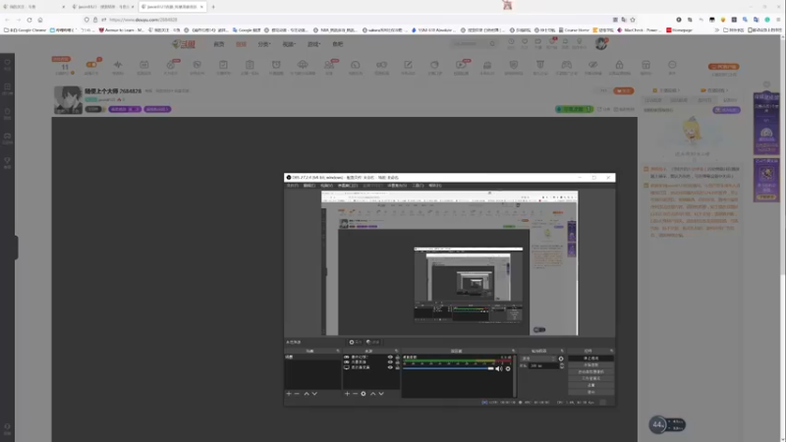Image resolution: width=786 pixels, height=442 pixels.
Task: Open the alarm clock icon in Douyu toolbar
Action: point(276,65)
